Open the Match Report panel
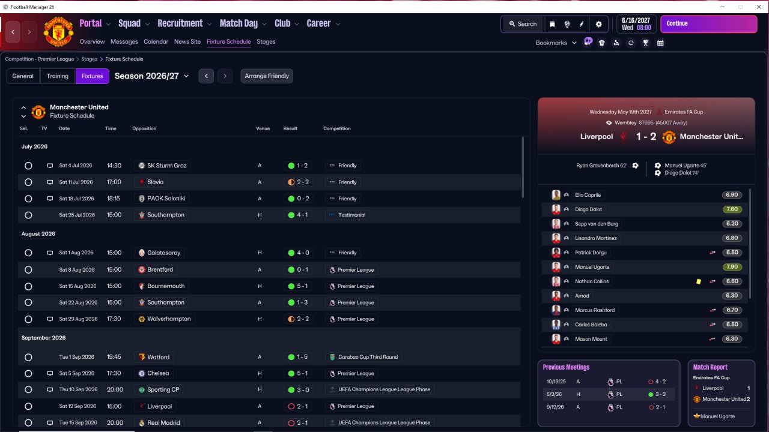Image resolution: width=769 pixels, height=432 pixels. tap(721, 394)
